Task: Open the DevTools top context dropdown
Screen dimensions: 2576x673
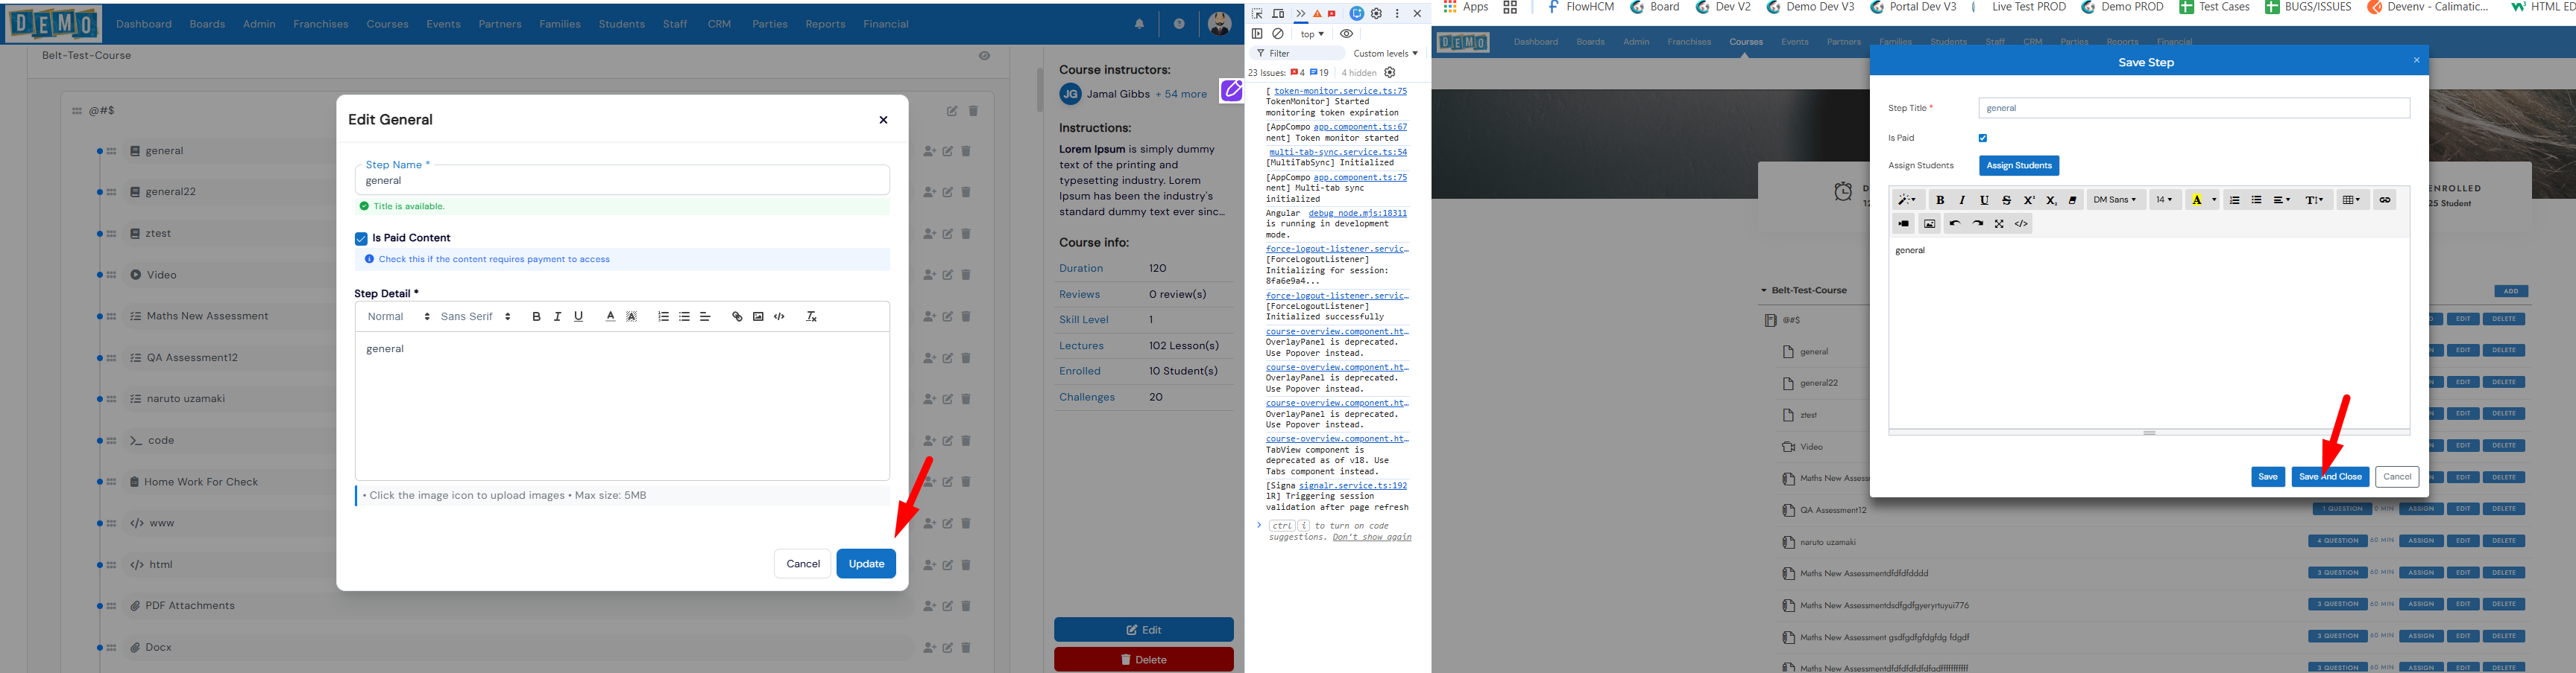Action: click(1312, 34)
